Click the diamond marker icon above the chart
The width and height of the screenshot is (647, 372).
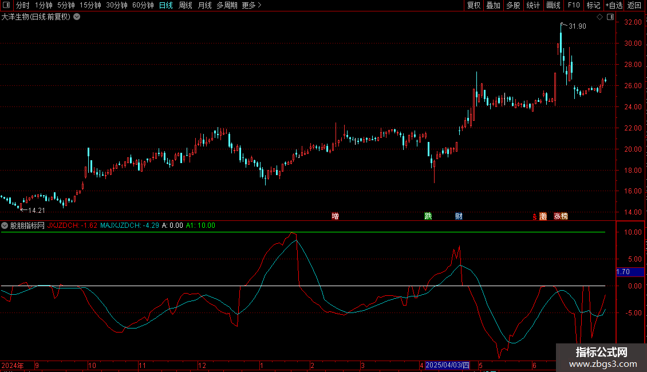click(600, 17)
